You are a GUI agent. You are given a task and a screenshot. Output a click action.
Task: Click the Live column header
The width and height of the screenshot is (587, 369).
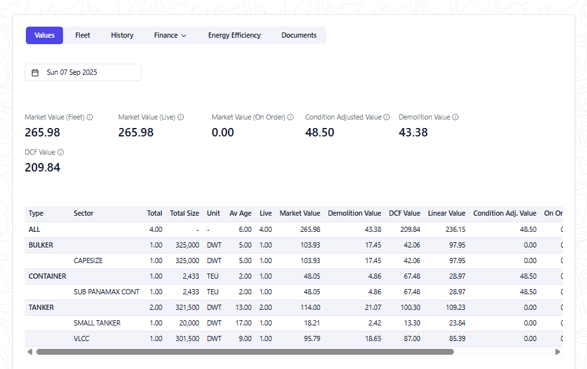point(266,213)
